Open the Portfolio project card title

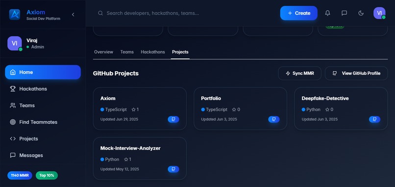coord(211,99)
